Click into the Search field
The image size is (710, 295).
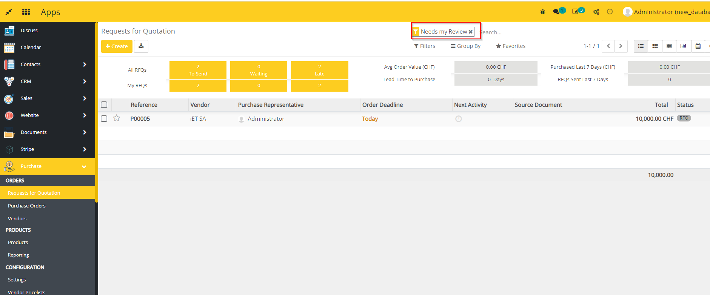tap(566, 32)
